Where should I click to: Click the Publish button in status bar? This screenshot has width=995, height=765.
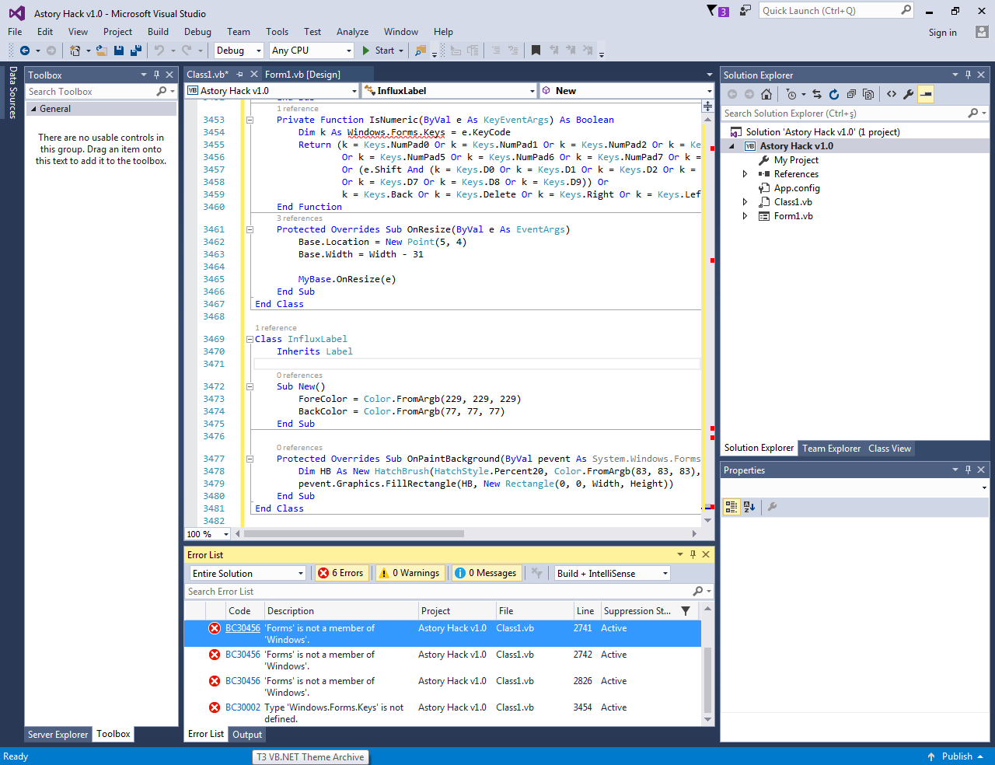click(x=956, y=756)
